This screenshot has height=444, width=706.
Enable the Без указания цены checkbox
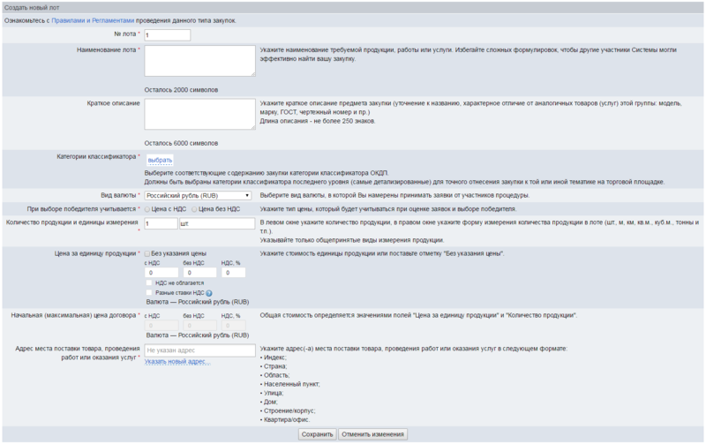tap(147, 253)
